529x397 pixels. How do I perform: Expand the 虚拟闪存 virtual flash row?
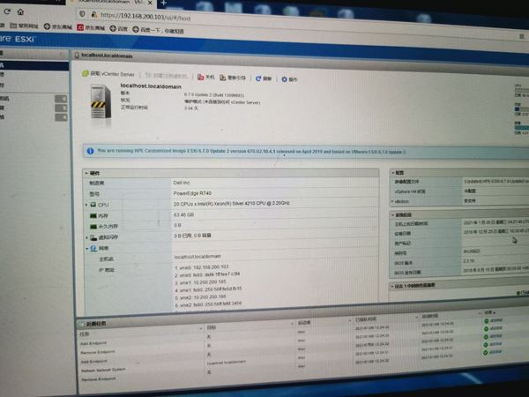[x=86, y=236]
